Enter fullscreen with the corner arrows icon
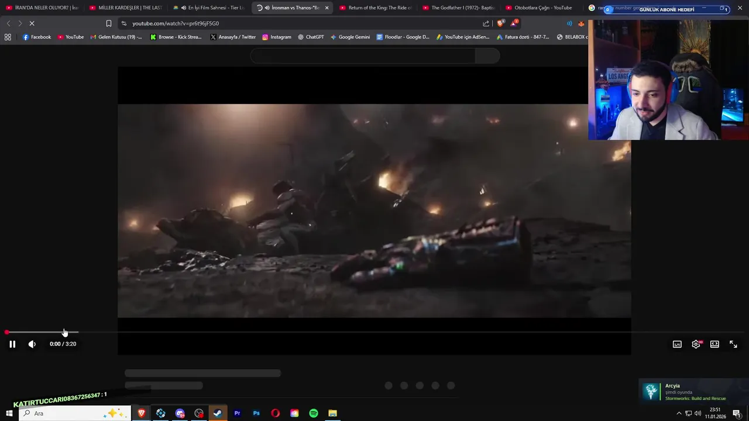The height and width of the screenshot is (421, 749). (x=733, y=344)
